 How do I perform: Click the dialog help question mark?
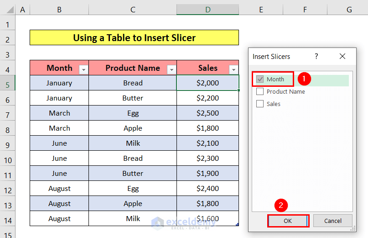click(x=316, y=57)
